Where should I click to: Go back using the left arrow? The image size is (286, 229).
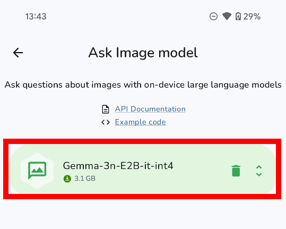(18, 53)
